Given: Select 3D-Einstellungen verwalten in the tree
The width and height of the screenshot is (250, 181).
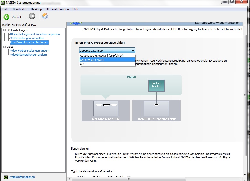Looking at the screenshot, I should (27, 38).
